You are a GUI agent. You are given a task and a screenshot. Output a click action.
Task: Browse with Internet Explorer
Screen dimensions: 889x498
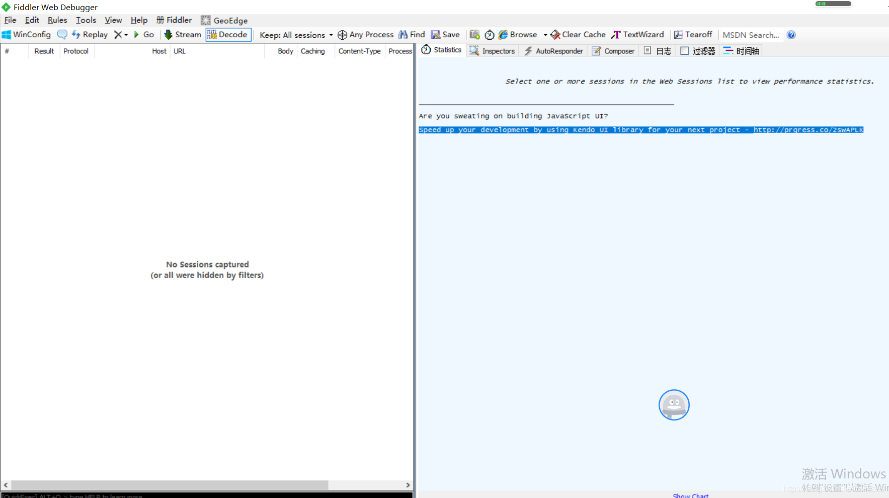tap(518, 35)
